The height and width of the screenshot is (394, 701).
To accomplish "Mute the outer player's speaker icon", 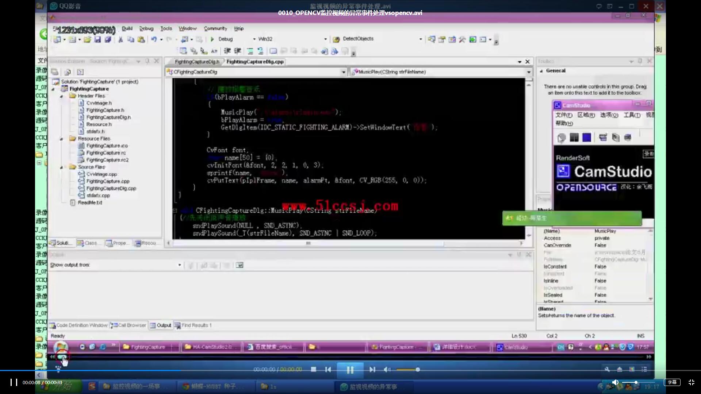I will (x=615, y=382).
